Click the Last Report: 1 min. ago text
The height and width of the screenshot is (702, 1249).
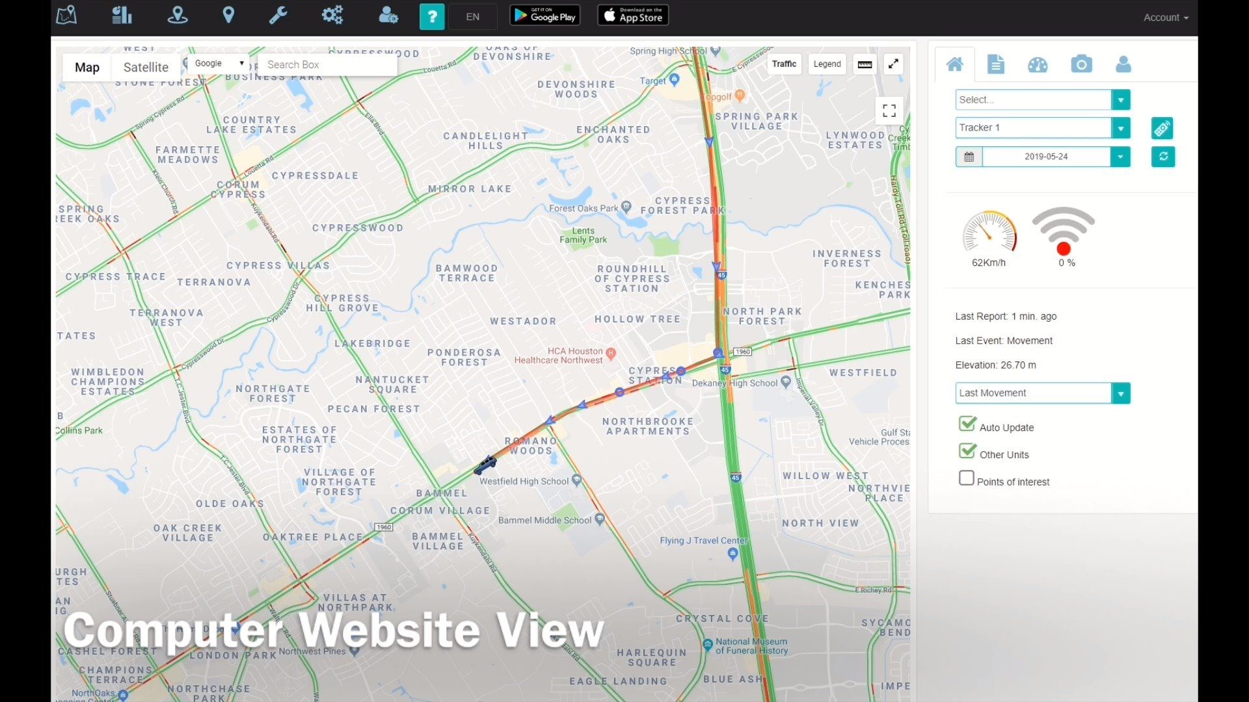pyautogui.click(x=1006, y=317)
